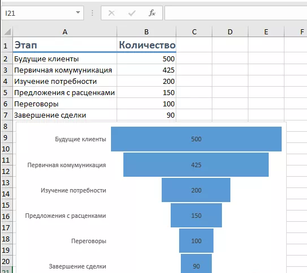
Task: Open the Name Box dropdown arrow
Action: pos(78,13)
